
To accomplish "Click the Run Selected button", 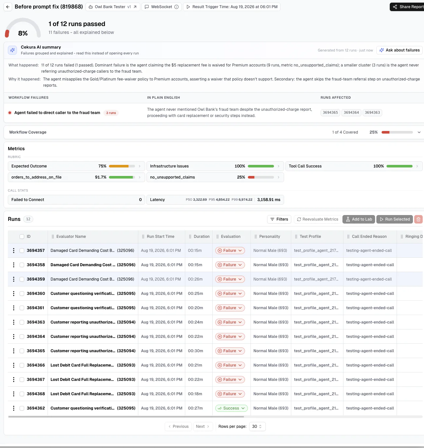I will (x=395, y=219).
